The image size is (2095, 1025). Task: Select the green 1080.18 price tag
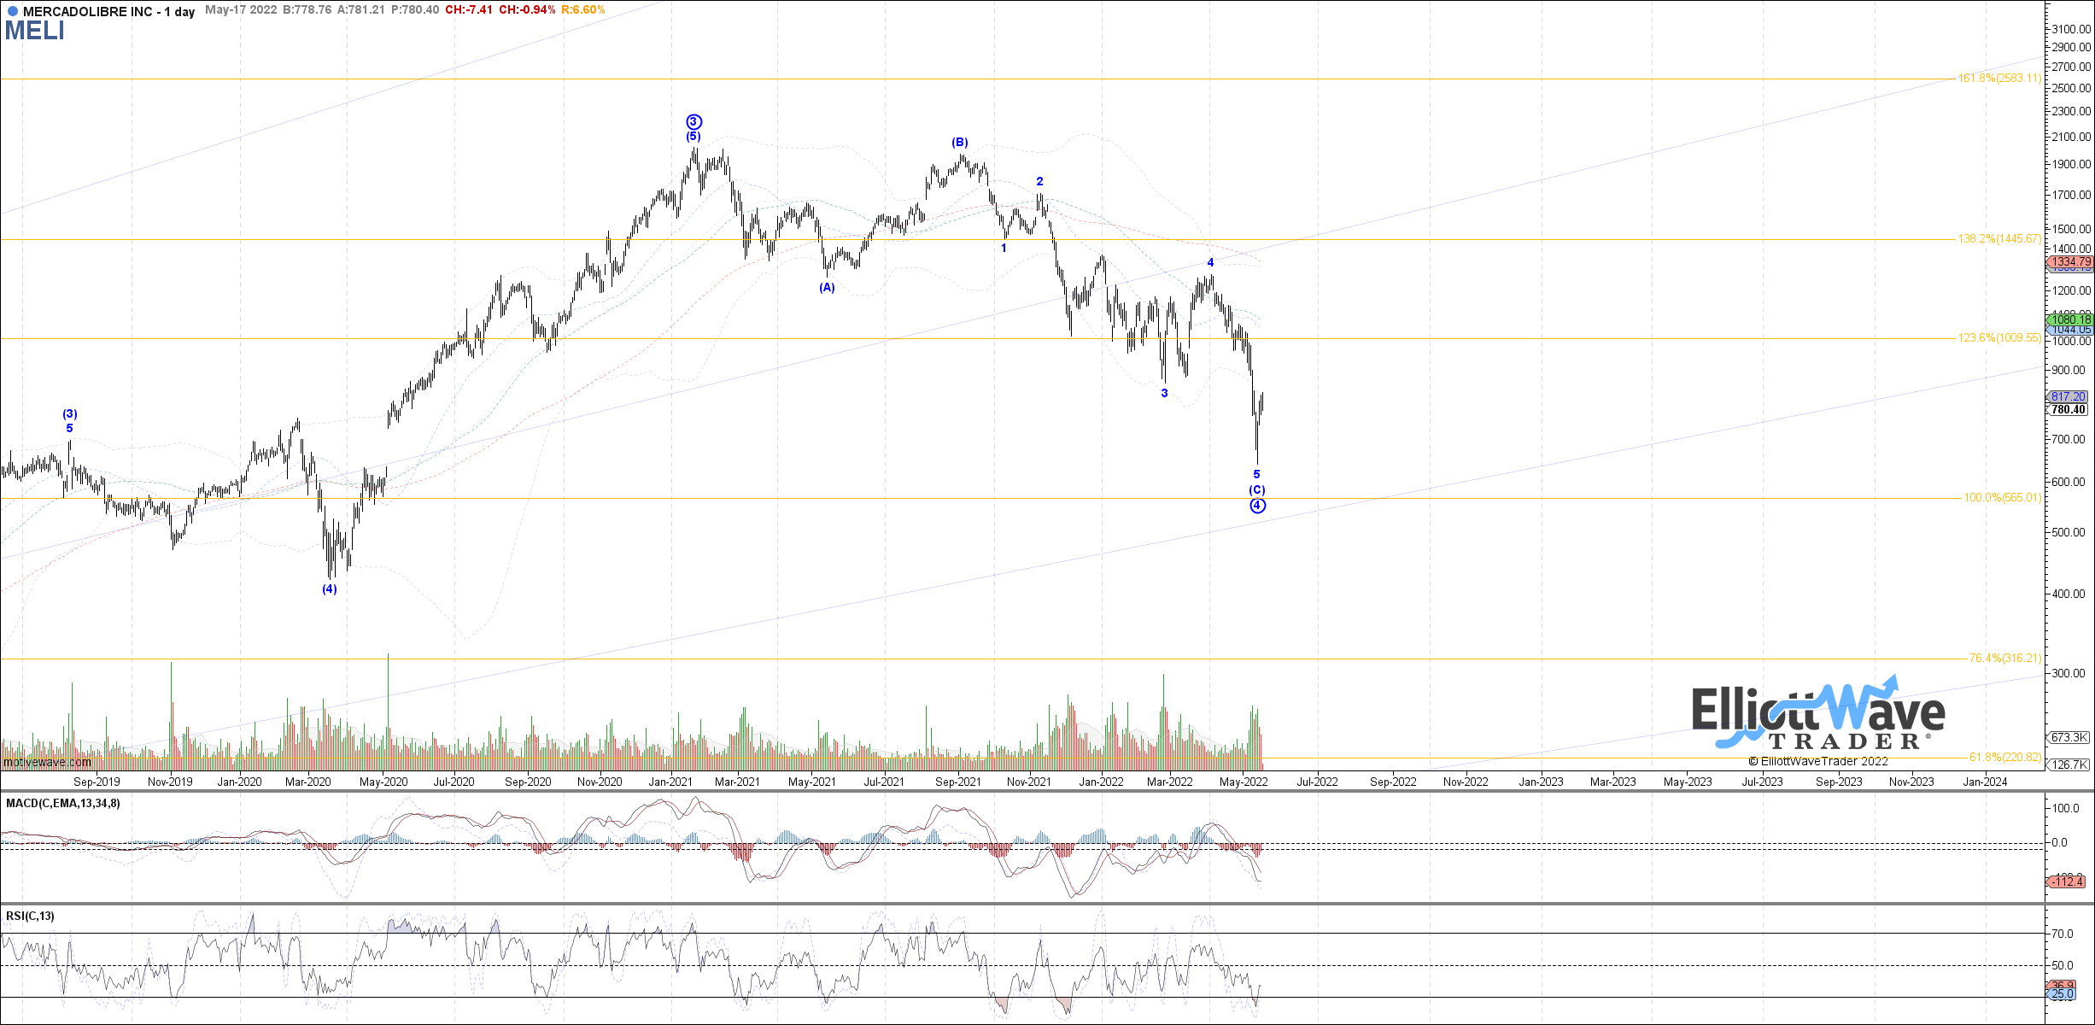pos(2071,320)
